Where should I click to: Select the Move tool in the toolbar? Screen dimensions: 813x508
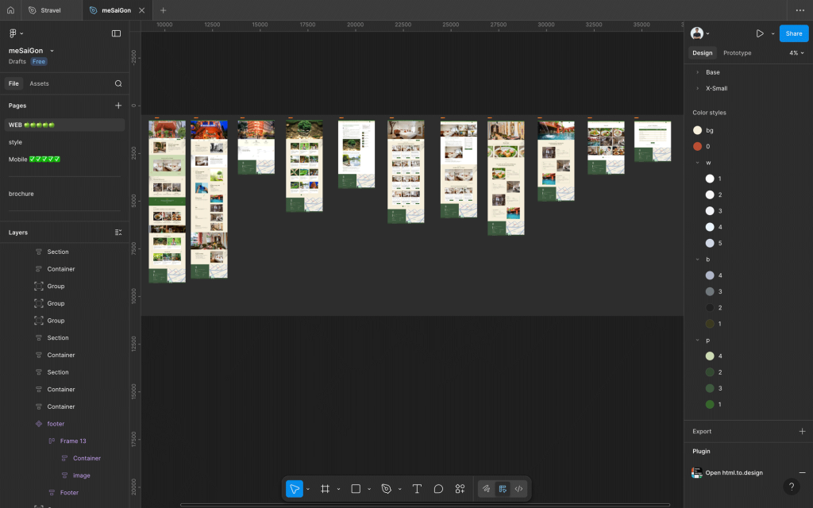tap(295, 489)
